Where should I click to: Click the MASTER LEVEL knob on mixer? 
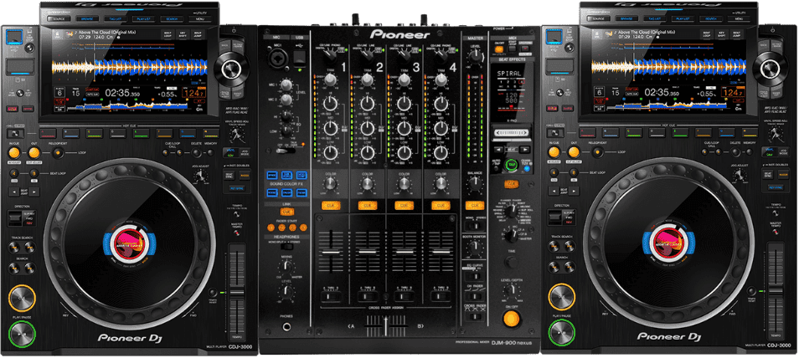pyautogui.click(x=475, y=58)
